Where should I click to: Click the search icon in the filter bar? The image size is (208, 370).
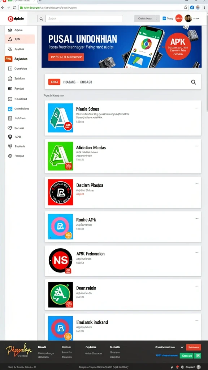194,82
